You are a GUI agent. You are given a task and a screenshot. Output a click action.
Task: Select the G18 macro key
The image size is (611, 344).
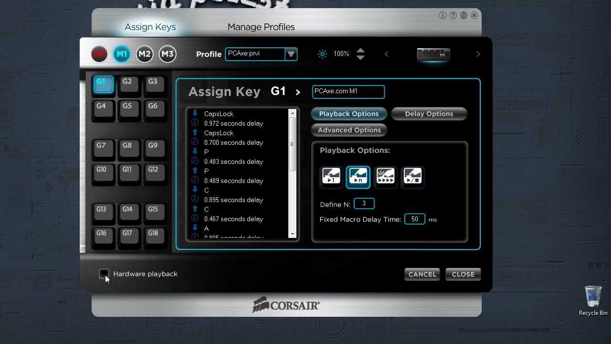tap(155, 236)
